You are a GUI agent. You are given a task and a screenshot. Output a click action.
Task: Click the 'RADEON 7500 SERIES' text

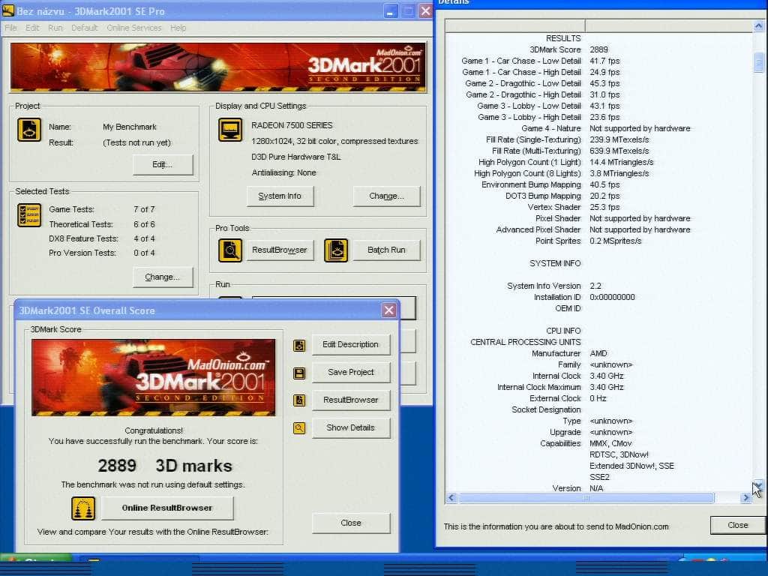[292, 125]
